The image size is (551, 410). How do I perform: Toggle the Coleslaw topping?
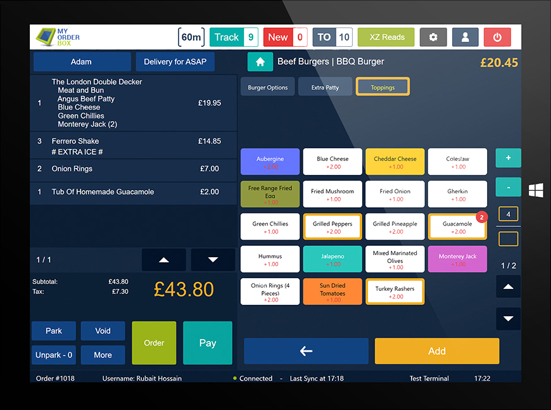click(x=457, y=162)
